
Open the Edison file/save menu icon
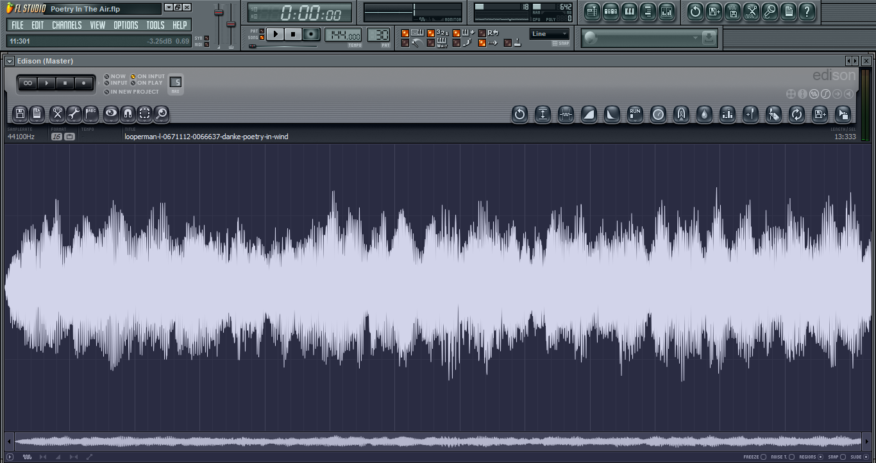coord(20,114)
